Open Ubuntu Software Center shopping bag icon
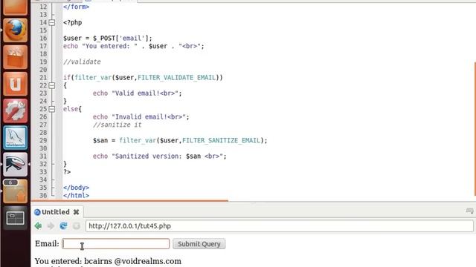 [x=15, y=57]
